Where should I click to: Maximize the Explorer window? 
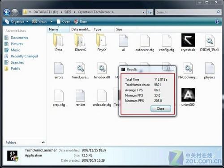(207, 2)
